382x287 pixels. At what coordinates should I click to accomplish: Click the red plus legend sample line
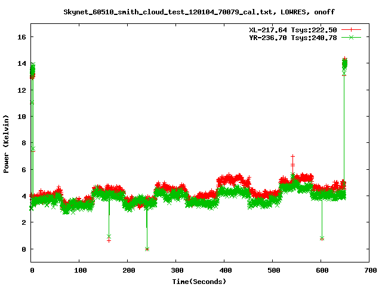[351, 30]
